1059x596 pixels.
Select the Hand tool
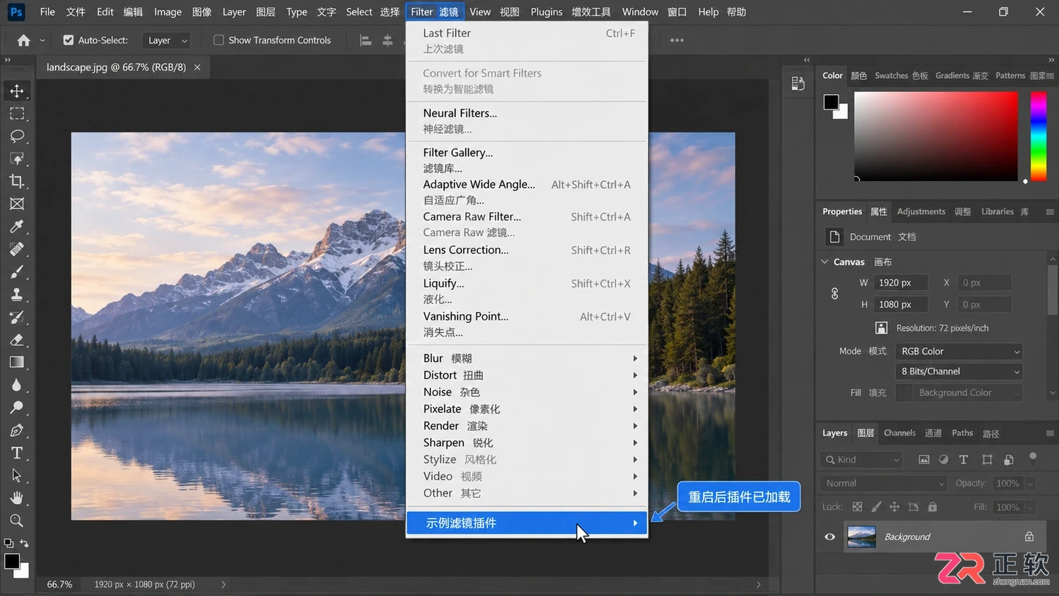(17, 498)
